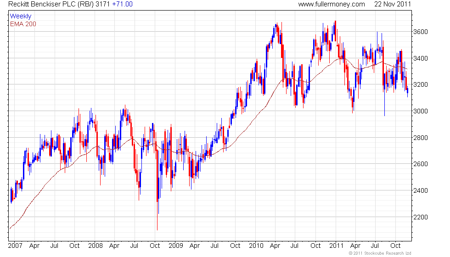450x257 pixels.
Task: Click the Stockcube Research Ltd copyright text
Action: [x=380, y=253]
